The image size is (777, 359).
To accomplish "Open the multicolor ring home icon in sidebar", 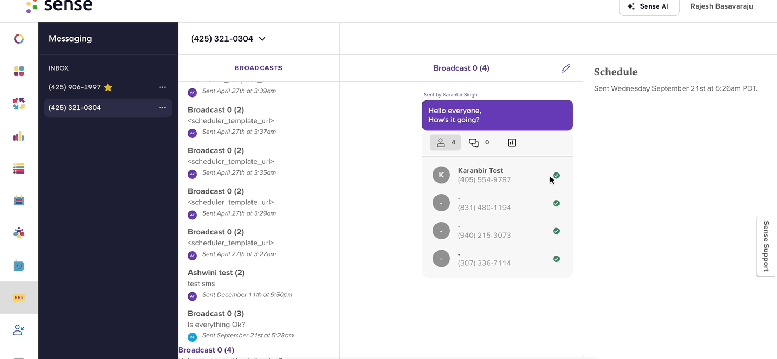I will (x=19, y=39).
